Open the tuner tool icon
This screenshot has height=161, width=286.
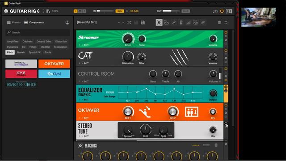pos(174,22)
